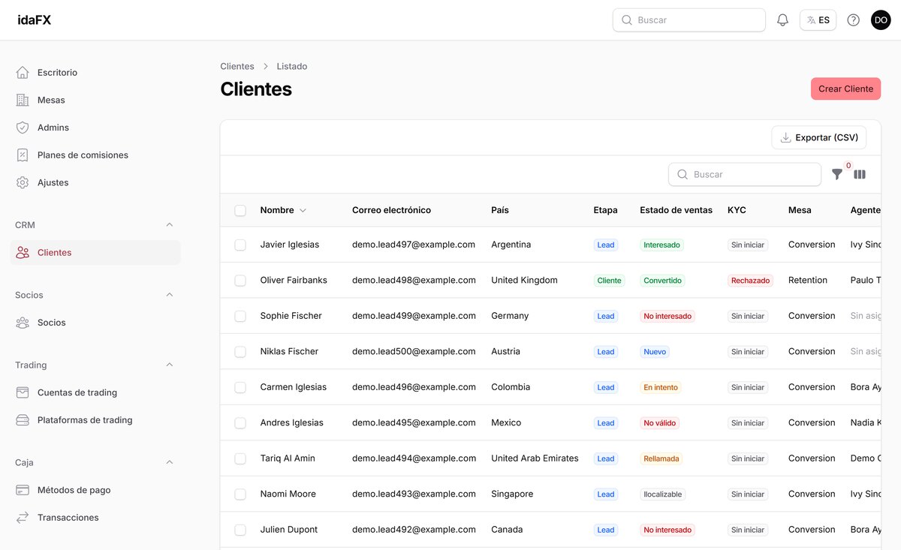
Task: Check the Niklas Fischer row
Action: (240, 352)
